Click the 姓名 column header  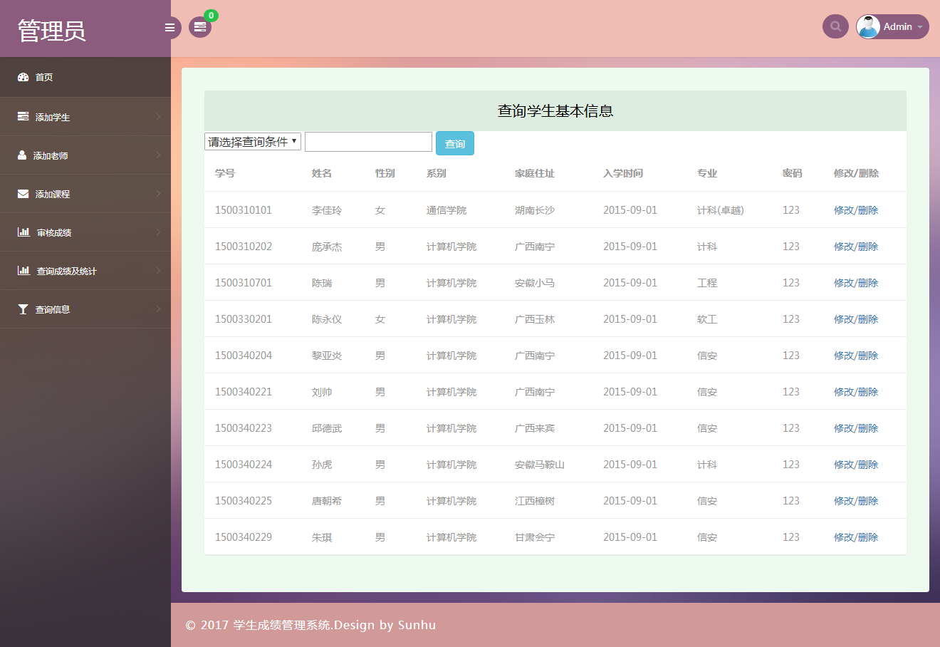coord(322,173)
